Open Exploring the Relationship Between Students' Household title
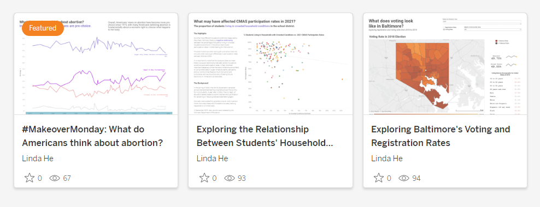The height and width of the screenshot is (207, 540). click(x=265, y=136)
